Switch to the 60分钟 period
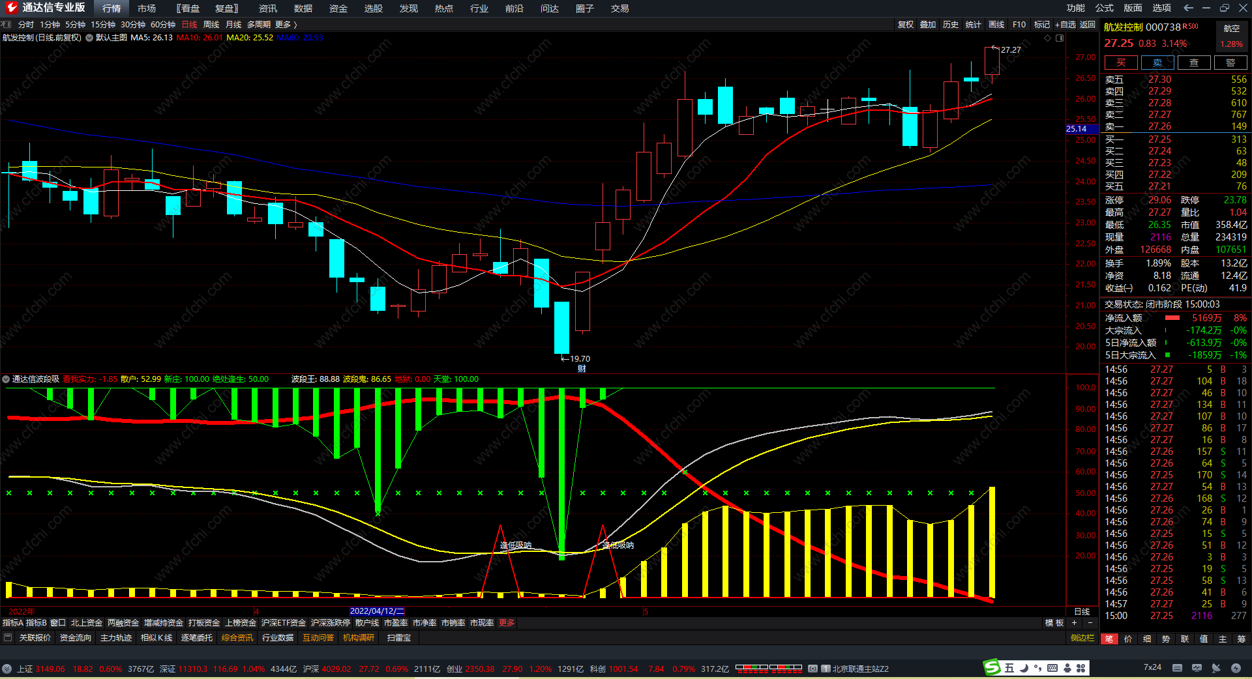 tap(163, 24)
